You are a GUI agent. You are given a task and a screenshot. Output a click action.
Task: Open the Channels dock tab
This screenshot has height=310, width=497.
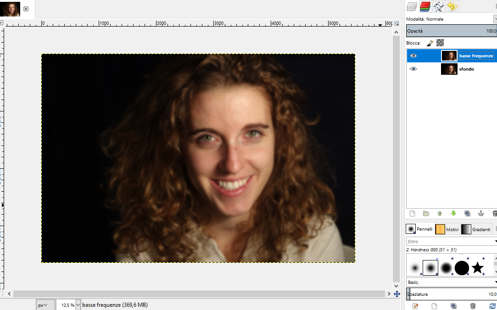pyautogui.click(x=425, y=6)
